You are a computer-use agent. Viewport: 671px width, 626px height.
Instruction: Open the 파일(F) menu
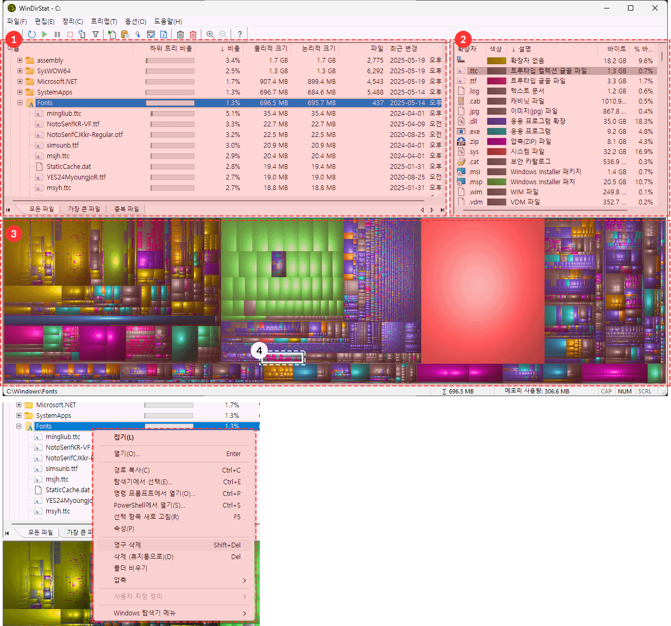coord(17,21)
